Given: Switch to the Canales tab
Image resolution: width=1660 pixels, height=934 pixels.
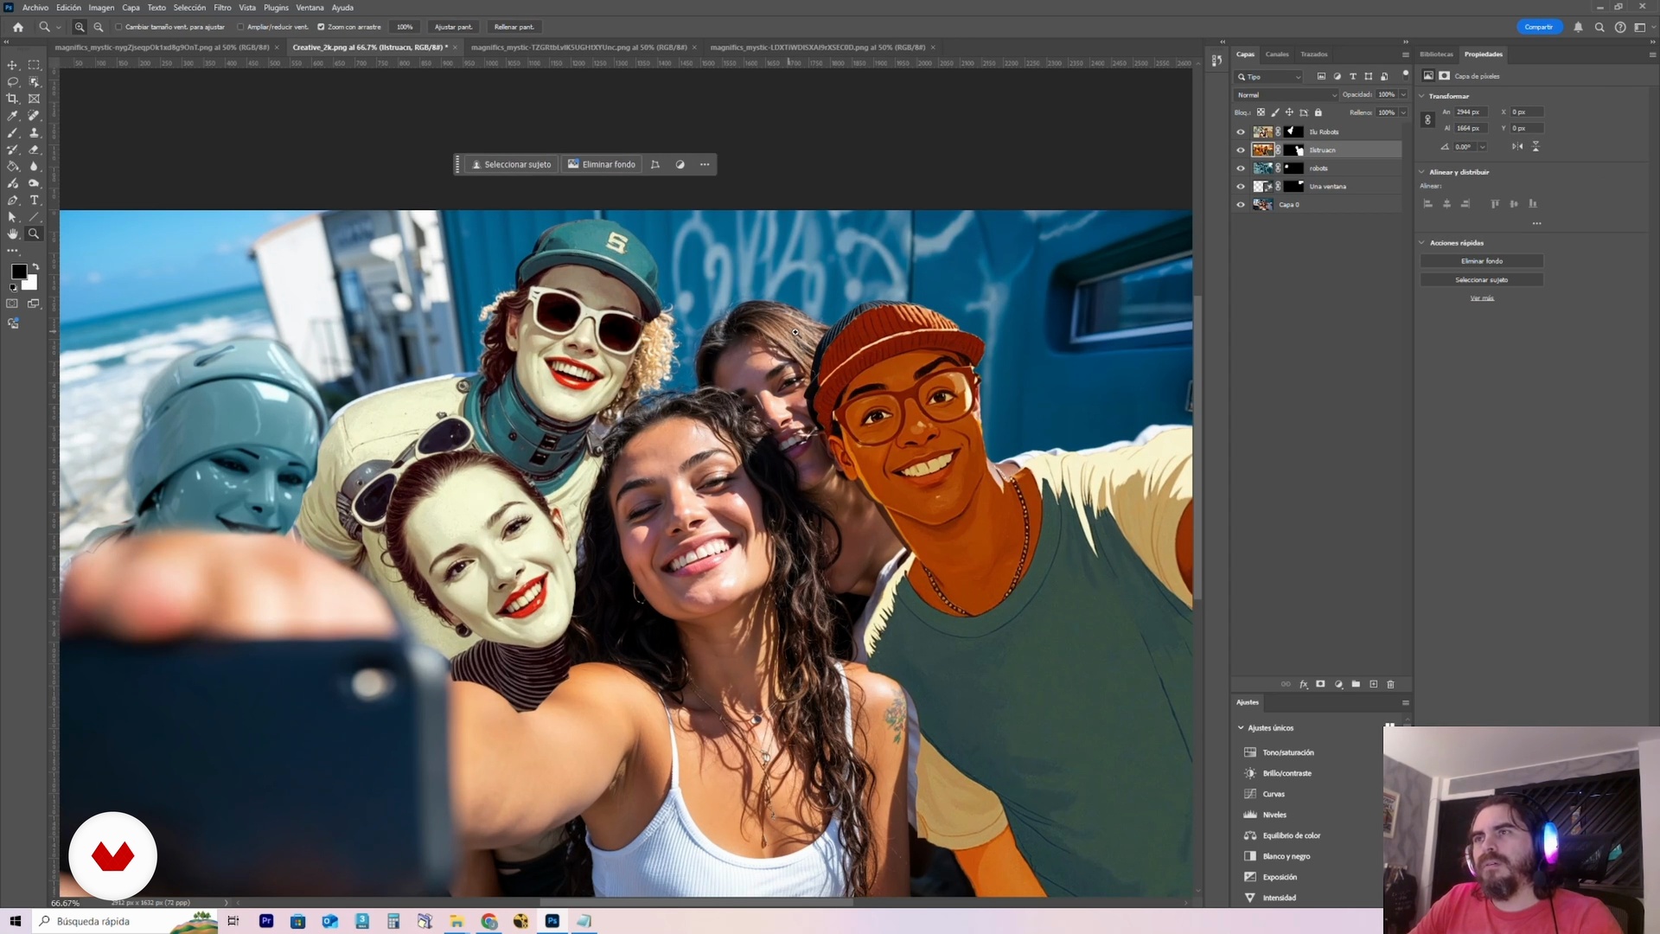Looking at the screenshot, I should (1276, 54).
